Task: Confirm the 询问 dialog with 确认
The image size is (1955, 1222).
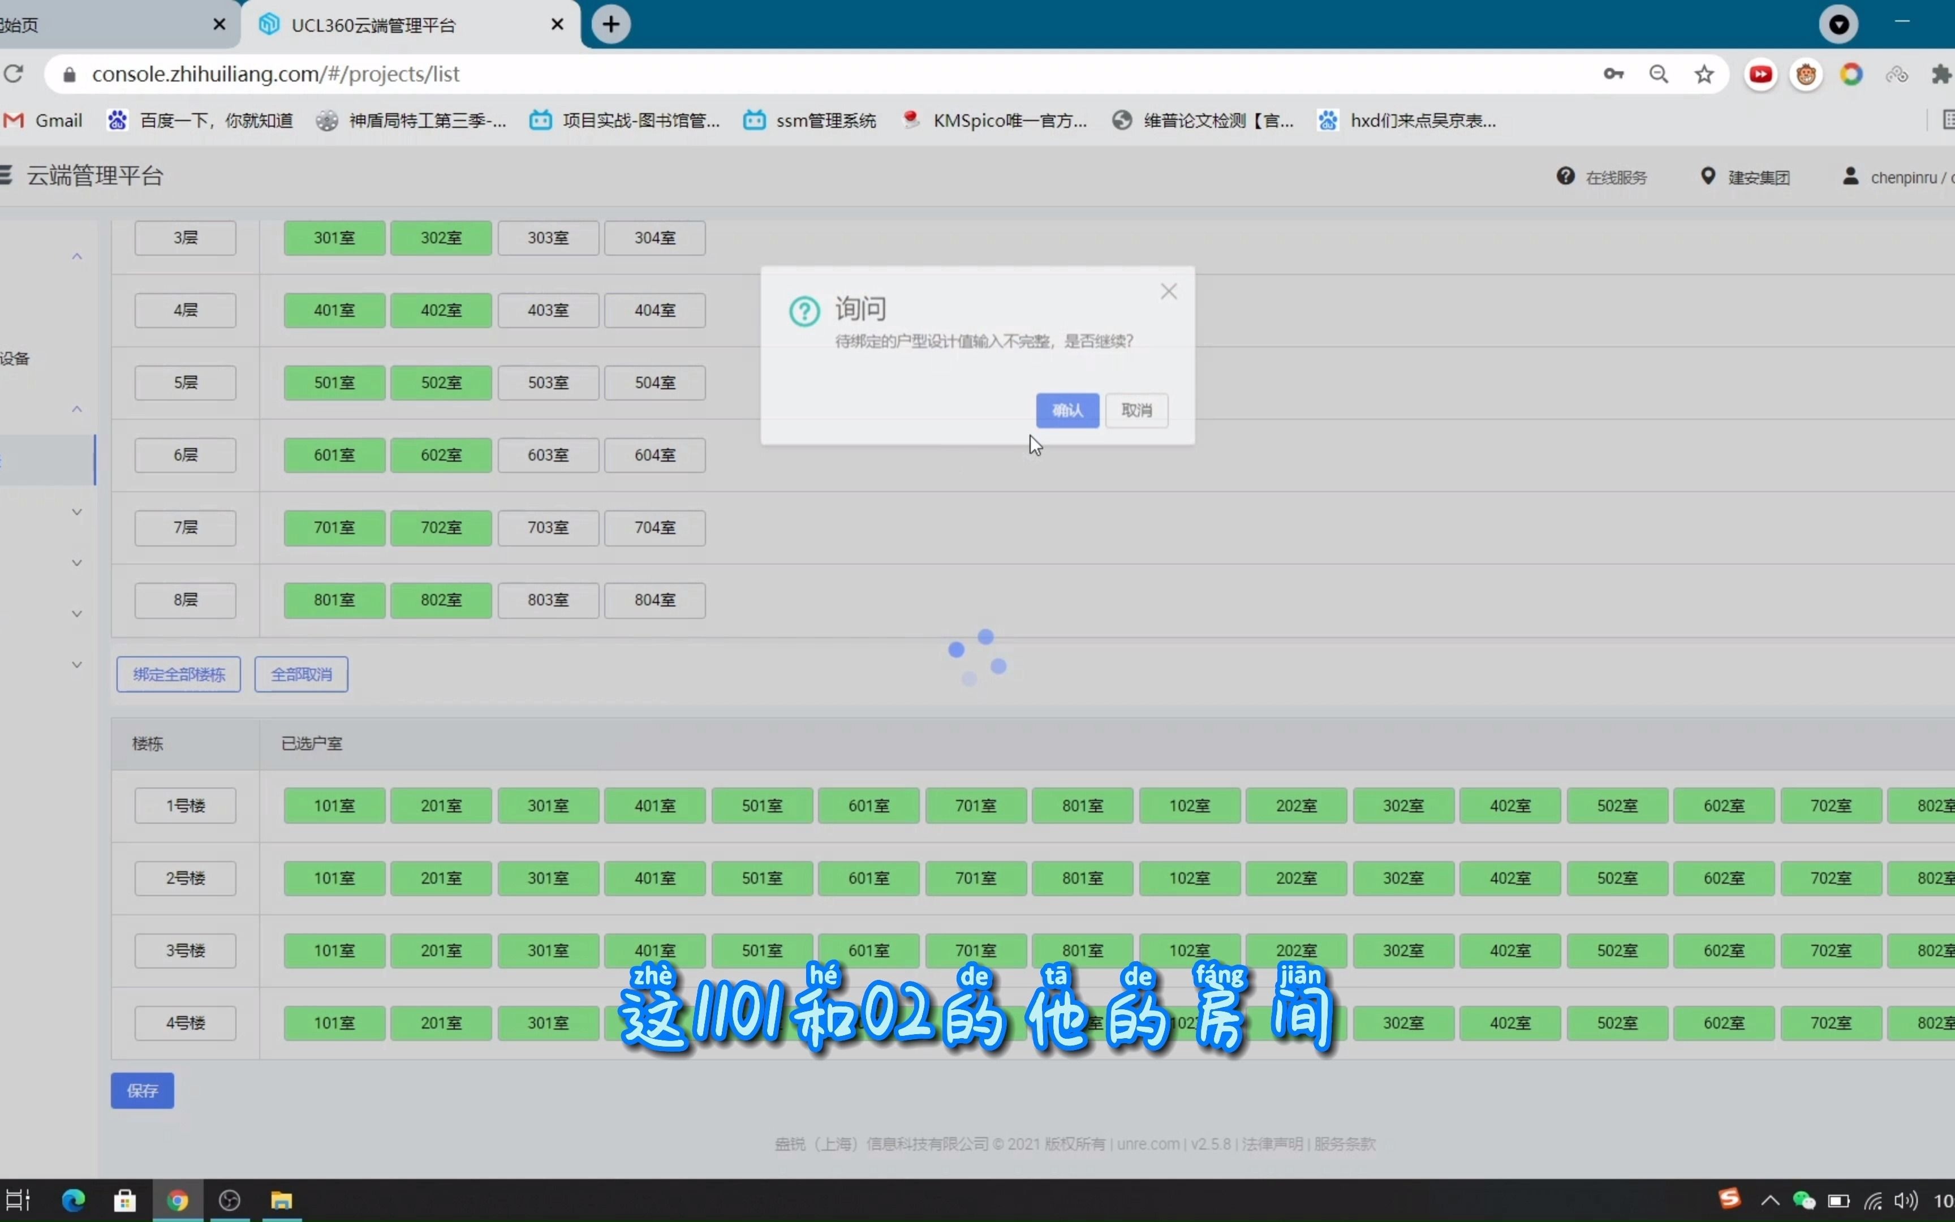Action: click(1067, 411)
